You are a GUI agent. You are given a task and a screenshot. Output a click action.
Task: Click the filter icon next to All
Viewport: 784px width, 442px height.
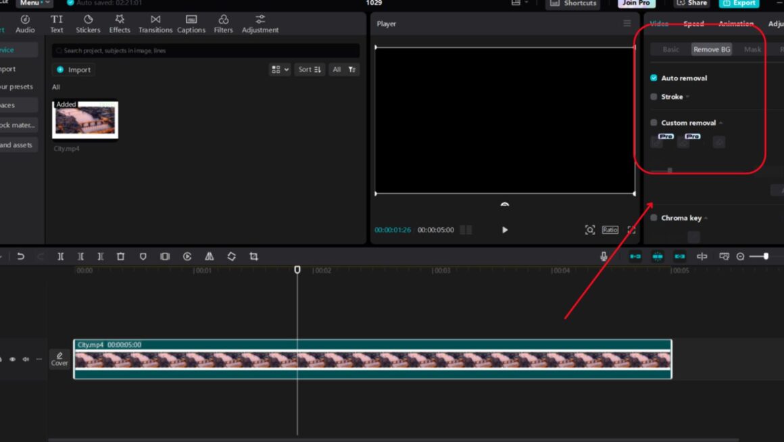(x=352, y=70)
